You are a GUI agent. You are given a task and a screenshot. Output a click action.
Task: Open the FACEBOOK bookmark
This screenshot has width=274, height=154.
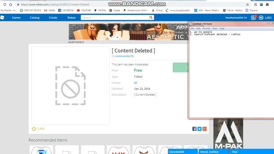pyautogui.click(x=66, y=10)
